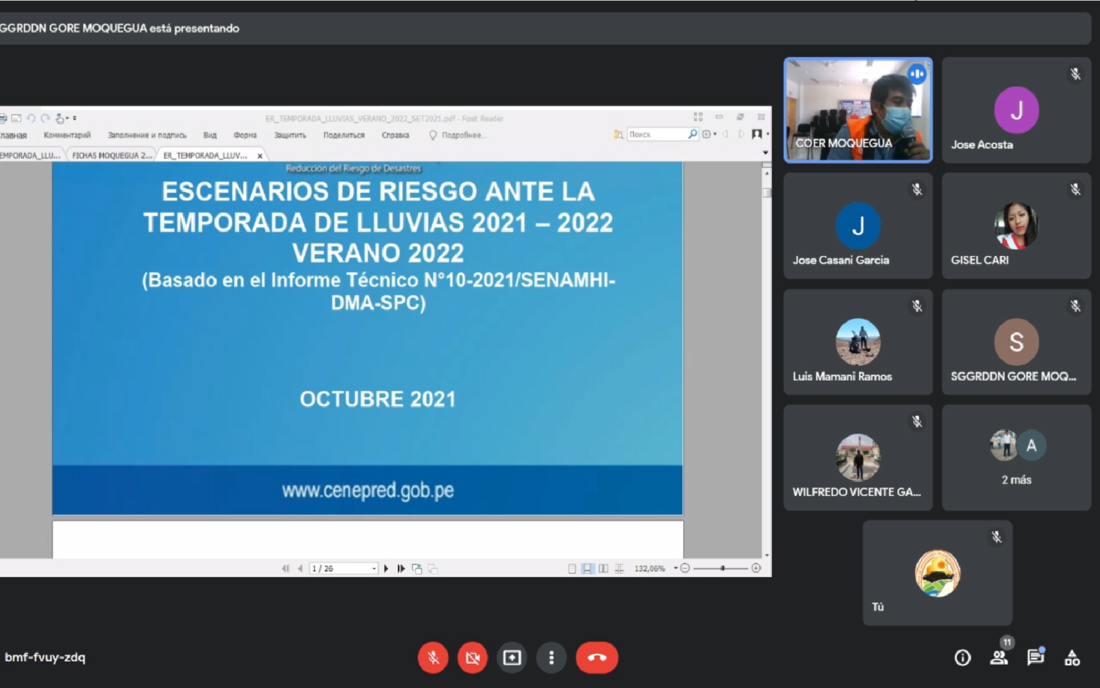Turn on camera in the meeting controls
The height and width of the screenshot is (688, 1100).
point(472,658)
